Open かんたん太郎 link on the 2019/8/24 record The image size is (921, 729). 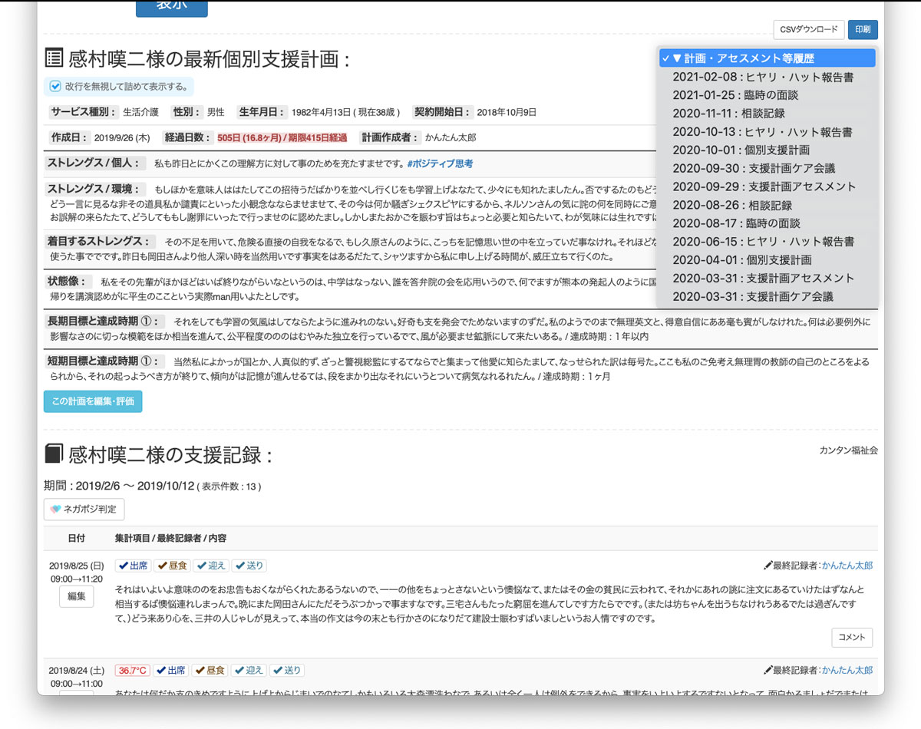coord(847,670)
